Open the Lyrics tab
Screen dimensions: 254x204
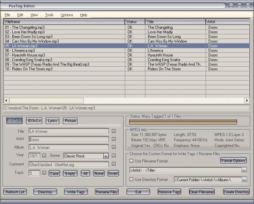click(52, 121)
